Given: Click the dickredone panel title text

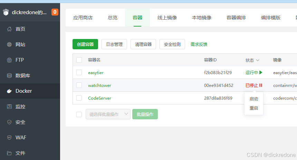Looking at the screenshot, I should click(29, 12).
